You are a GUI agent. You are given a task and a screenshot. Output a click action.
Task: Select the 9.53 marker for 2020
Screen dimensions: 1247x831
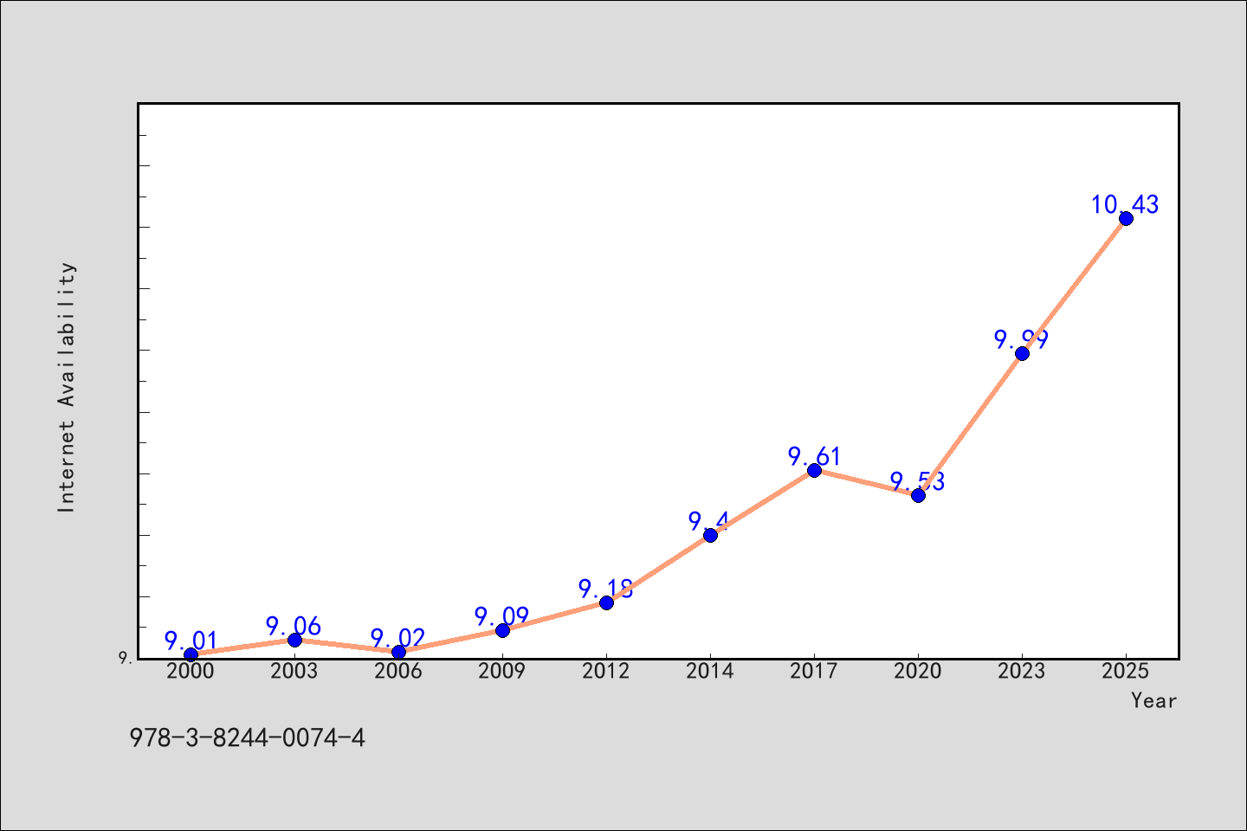[x=918, y=495]
